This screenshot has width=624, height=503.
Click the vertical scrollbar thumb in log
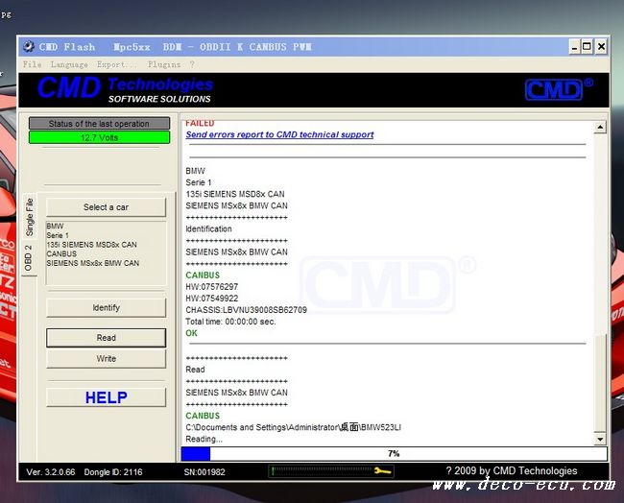click(x=600, y=382)
